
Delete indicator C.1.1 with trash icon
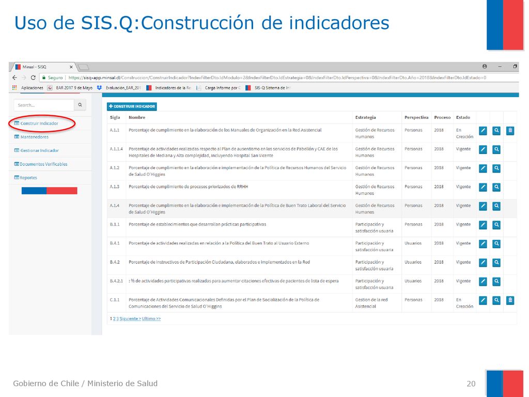(x=510, y=300)
